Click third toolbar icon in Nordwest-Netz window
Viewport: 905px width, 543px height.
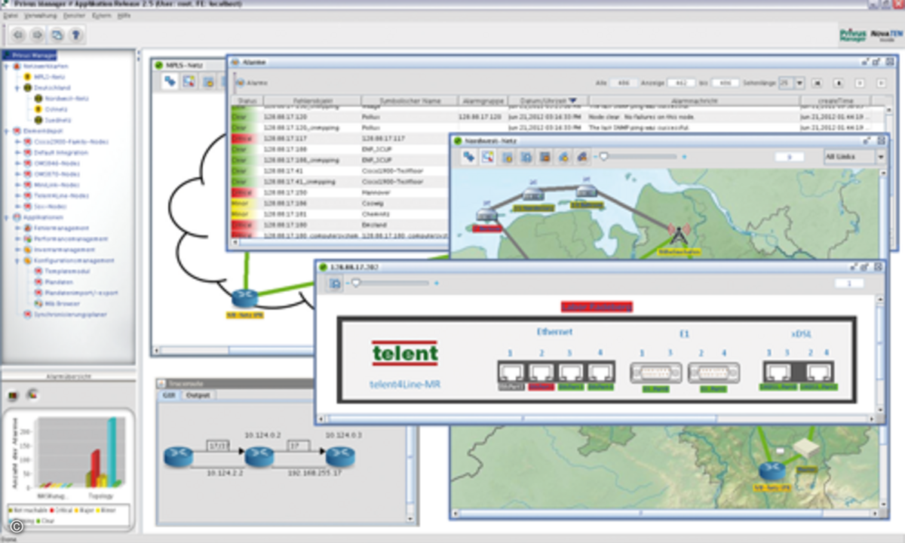tap(508, 157)
